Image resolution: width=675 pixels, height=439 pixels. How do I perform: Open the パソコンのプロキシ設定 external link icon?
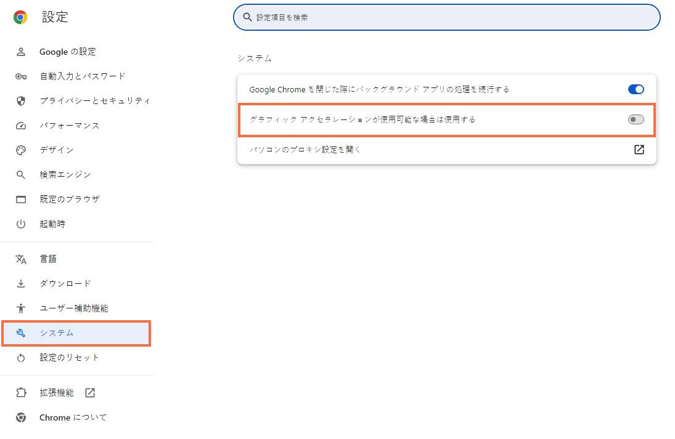tap(639, 150)
